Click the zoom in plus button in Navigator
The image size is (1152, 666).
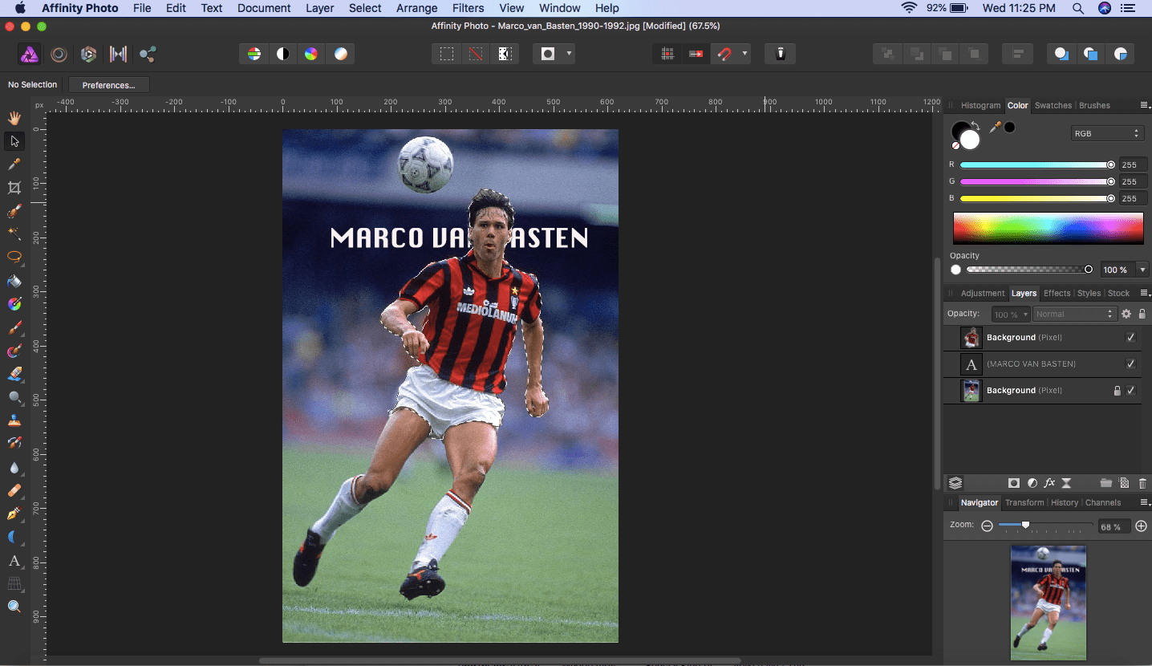pyautogui.click(x=1141, y=526)
